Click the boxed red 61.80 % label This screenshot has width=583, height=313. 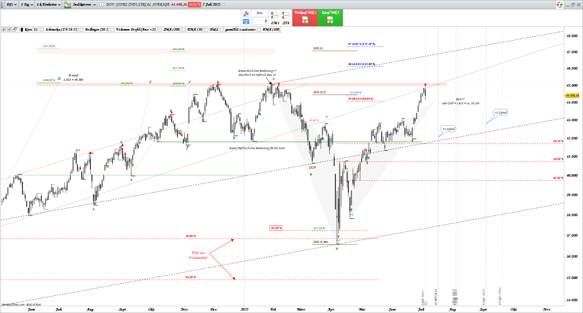(x=276, y=228)
